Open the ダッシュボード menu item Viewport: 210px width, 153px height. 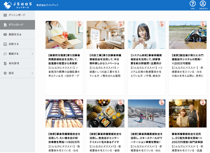(17, 15)
